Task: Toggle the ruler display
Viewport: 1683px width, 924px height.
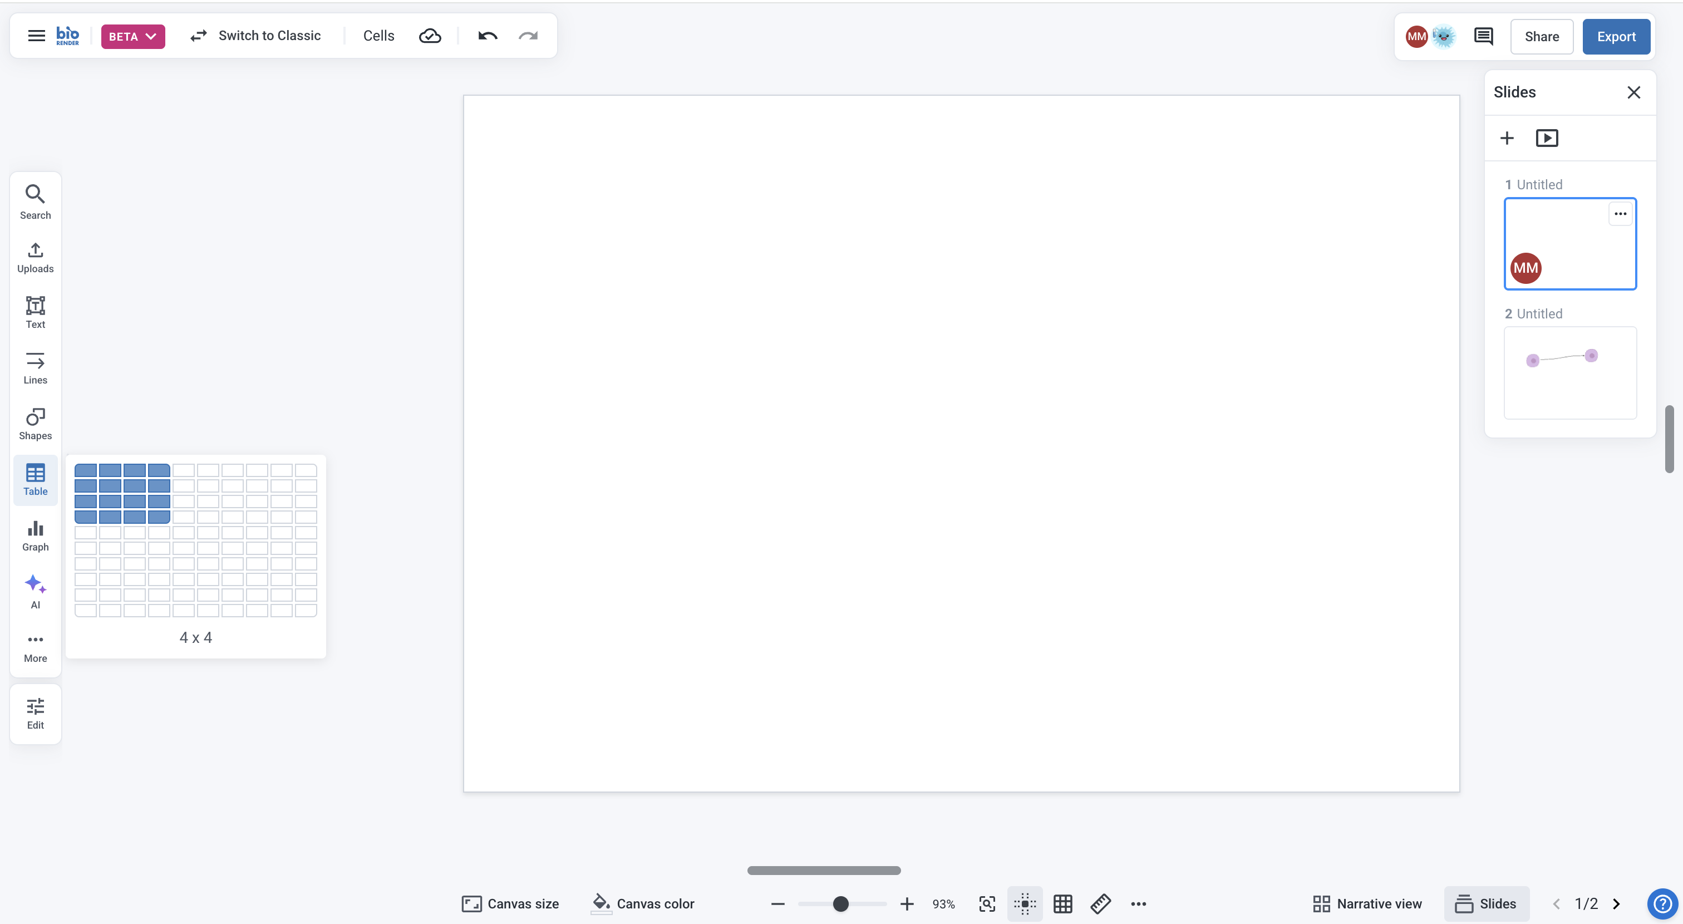Action: click(x=1100, y=904)
